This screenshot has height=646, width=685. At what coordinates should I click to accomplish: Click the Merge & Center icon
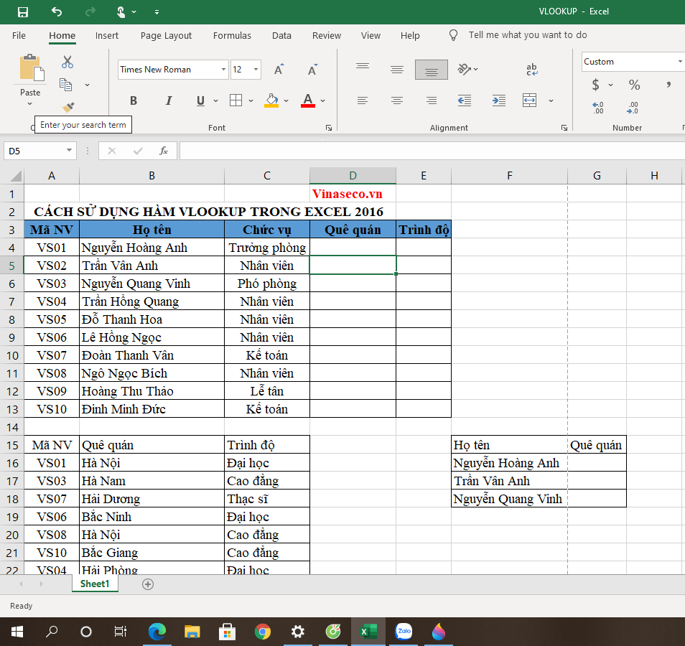click(x=530, y=100)
